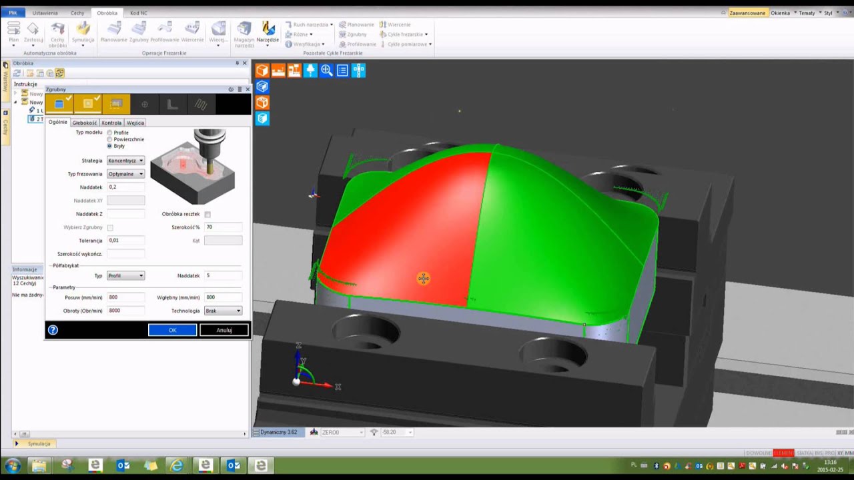Enable the Obróbka resztek checkbox
Viewport: 854px width, 480px height.
pos(207,214)
